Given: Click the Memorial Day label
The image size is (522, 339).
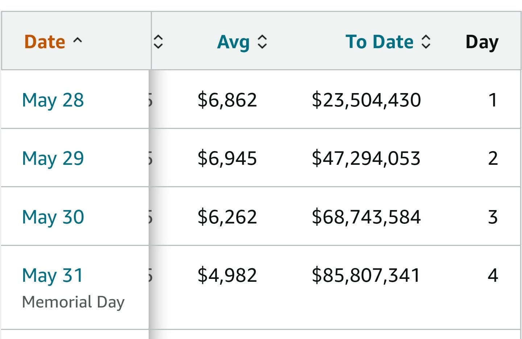Looking at the screenshot, I should 73,302.
